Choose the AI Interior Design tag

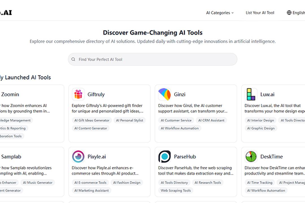point(260,120)
